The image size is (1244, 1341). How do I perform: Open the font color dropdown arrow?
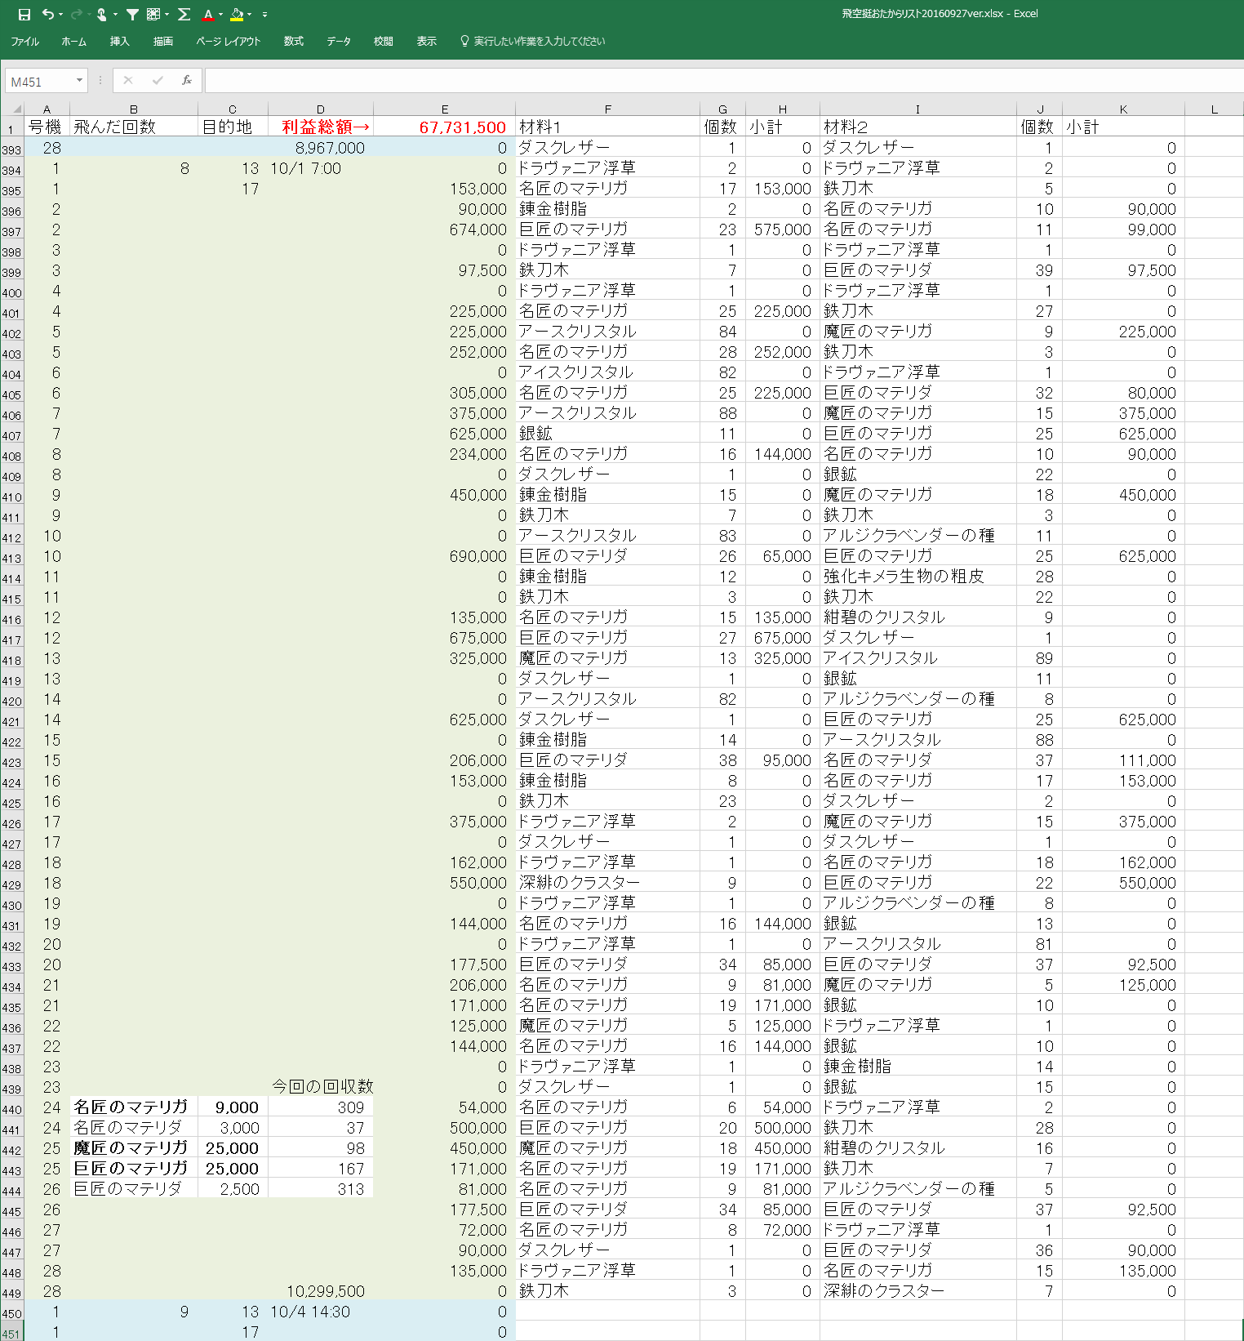tap(220, 15)
